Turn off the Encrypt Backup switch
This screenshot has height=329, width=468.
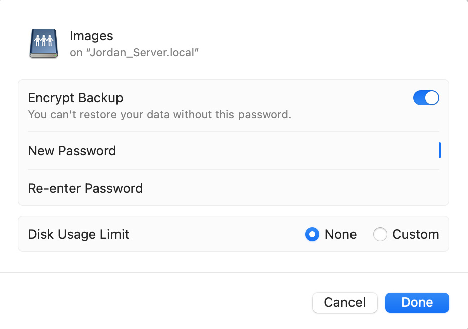point(426,98)
